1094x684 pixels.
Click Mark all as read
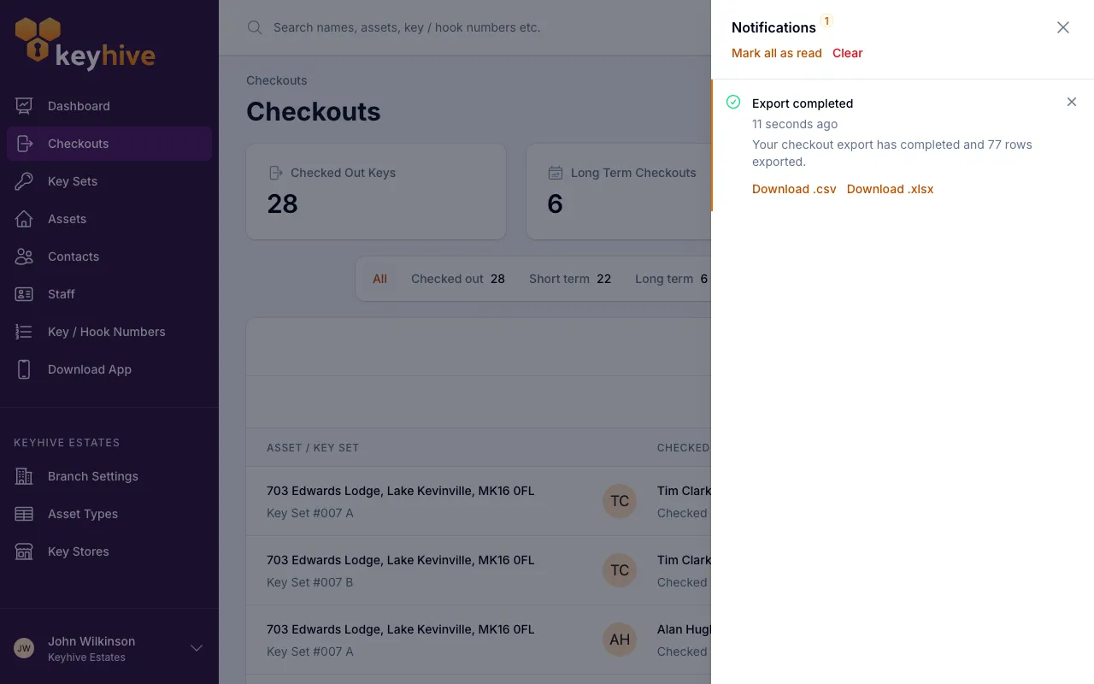coord(777,53)
